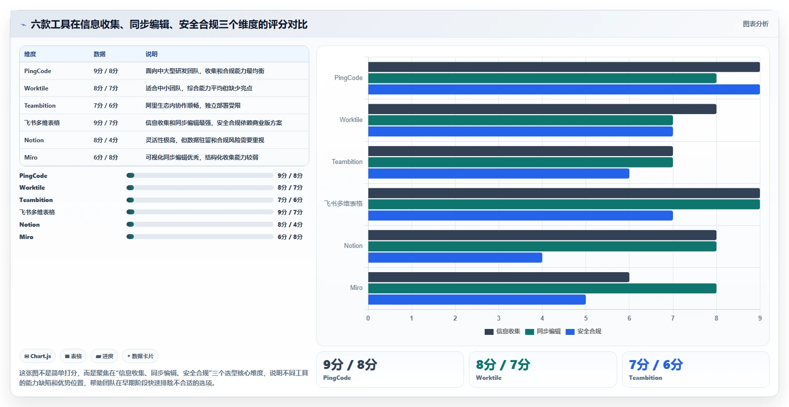
Task: Select the 数据卡片 tag chip
Action: [x=140, y=356]
